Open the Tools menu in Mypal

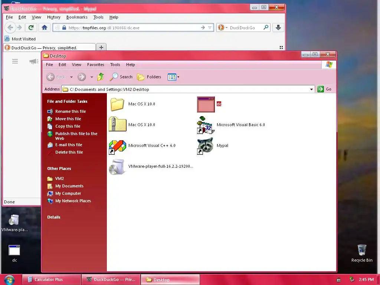[98, 17]
